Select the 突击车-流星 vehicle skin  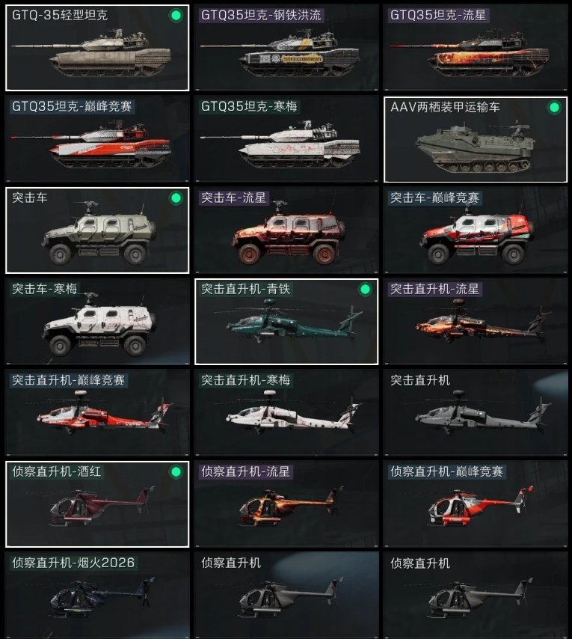(286, 230)
